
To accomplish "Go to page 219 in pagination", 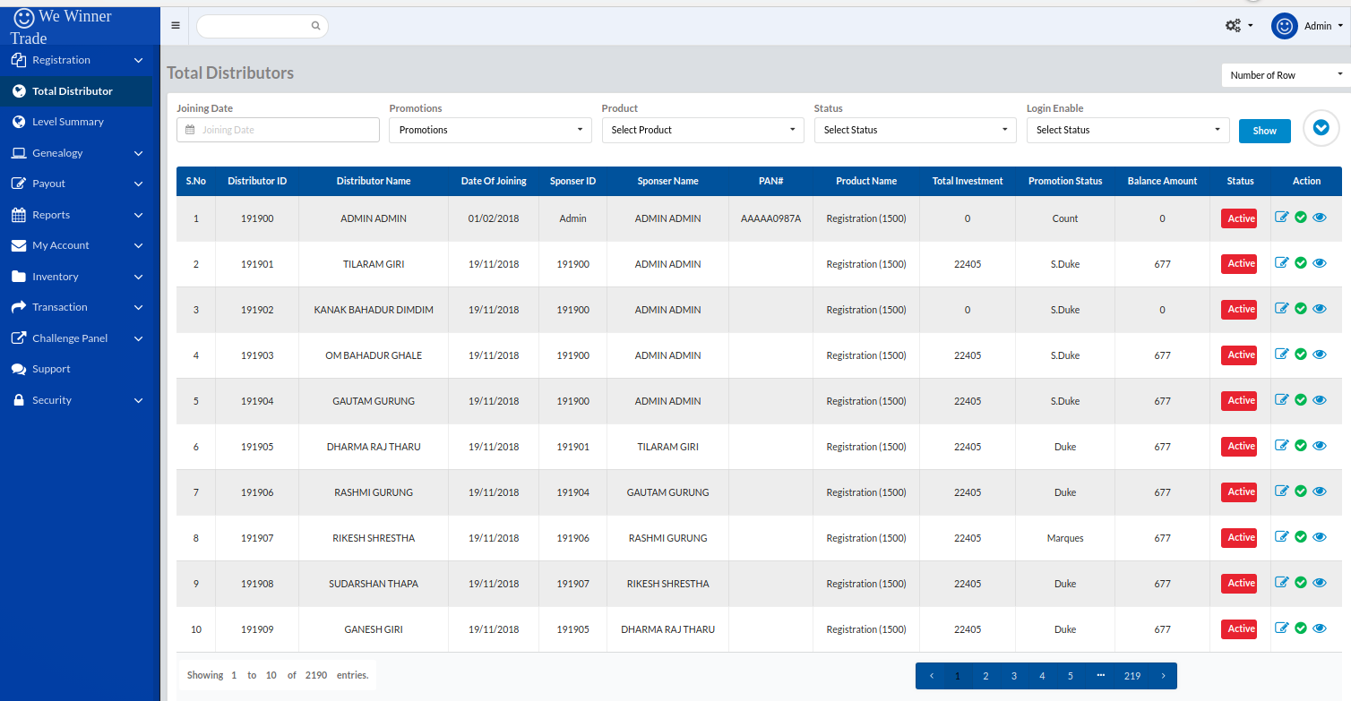I will [1132, 676].
